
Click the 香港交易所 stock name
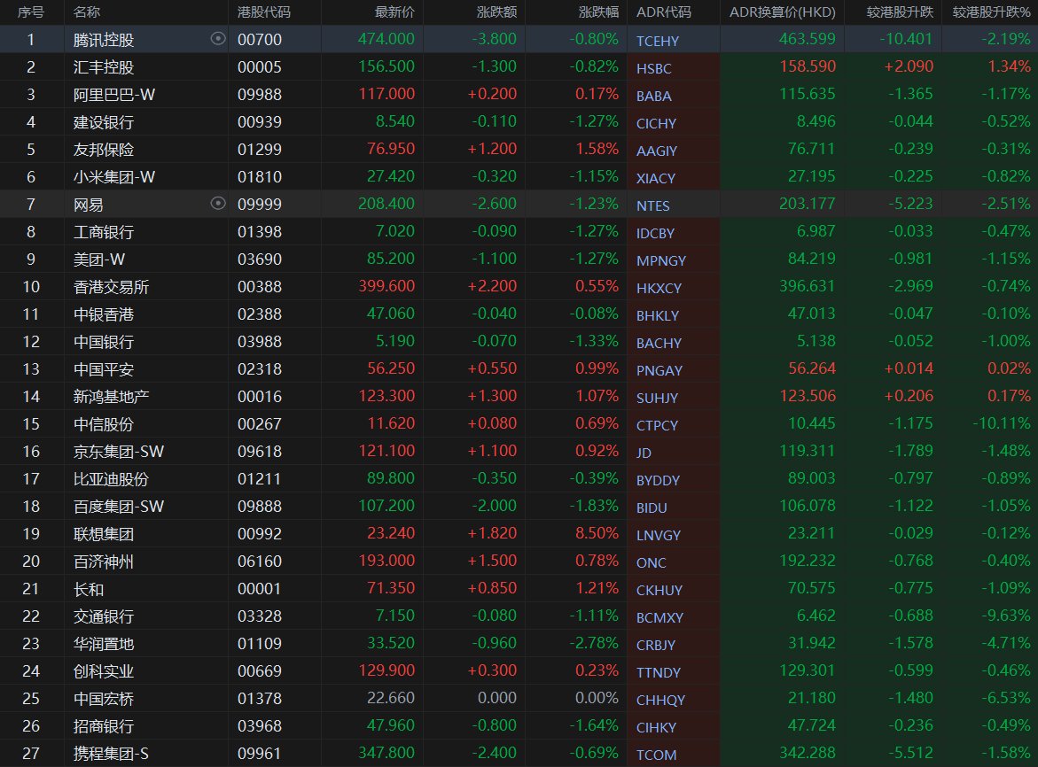(111, 287)
